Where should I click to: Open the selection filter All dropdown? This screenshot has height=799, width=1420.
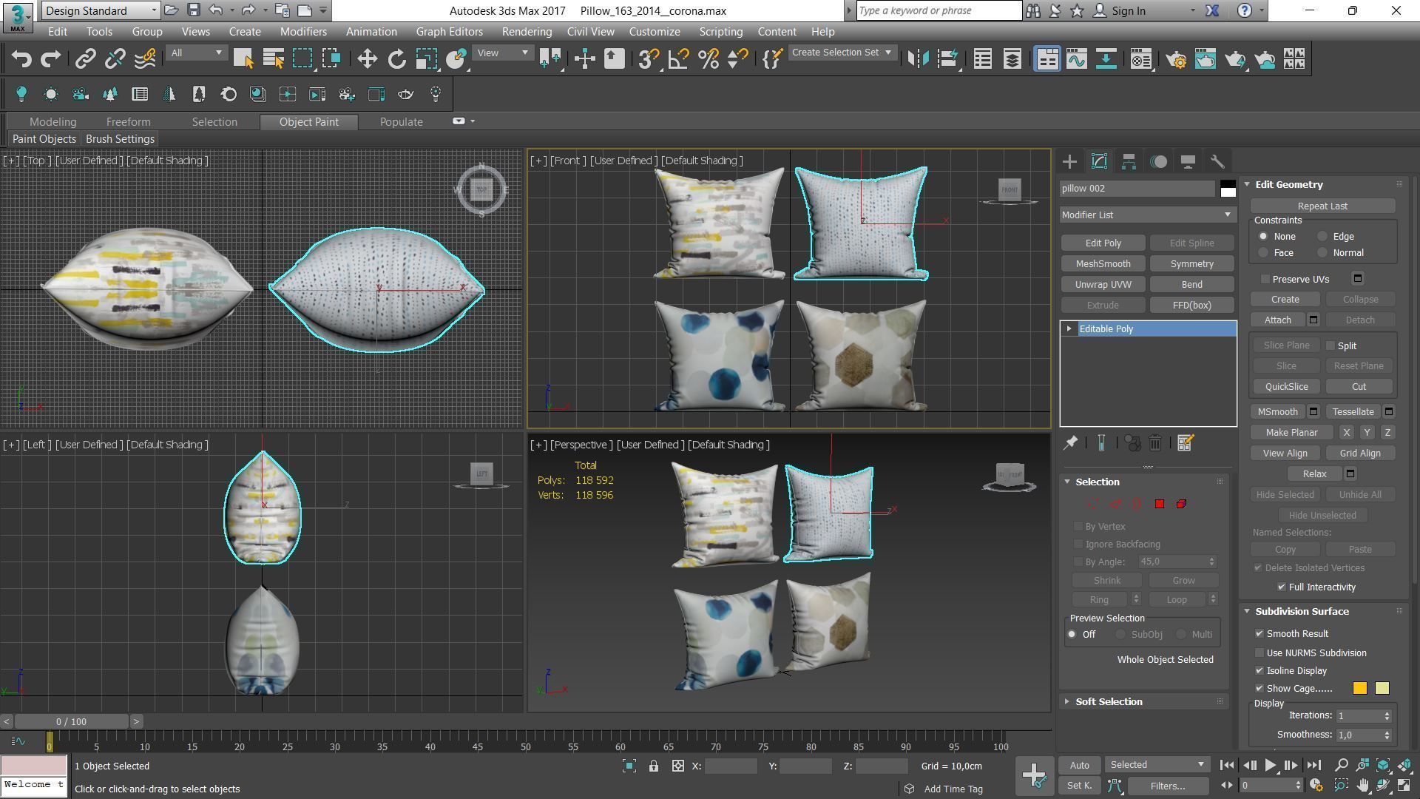196,53
